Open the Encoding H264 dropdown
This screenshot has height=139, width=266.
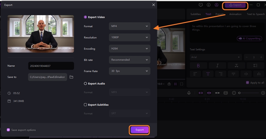(130, 49)
